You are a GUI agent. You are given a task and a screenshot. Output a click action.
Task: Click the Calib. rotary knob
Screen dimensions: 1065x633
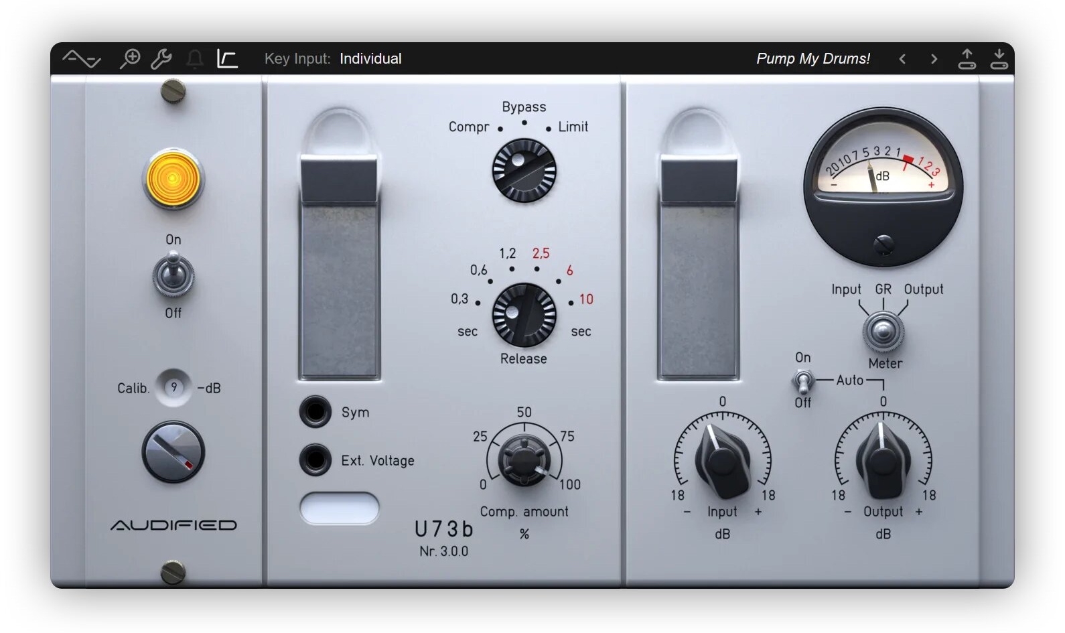[x=173, y=452]
